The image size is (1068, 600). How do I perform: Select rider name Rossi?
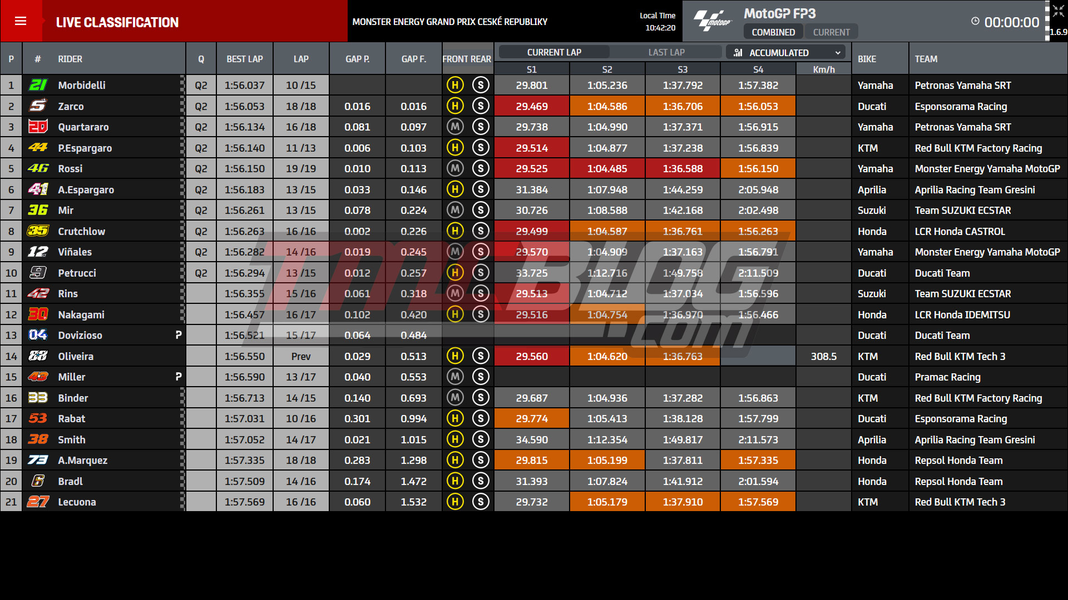pyautogui.click(x=70, y=168)
